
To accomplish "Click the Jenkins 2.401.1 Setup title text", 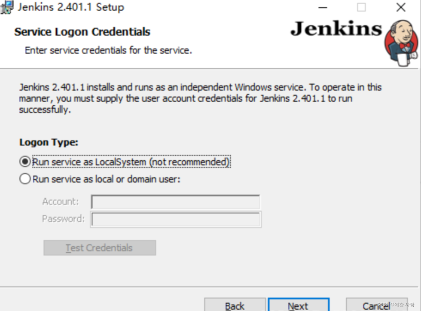I will (69, 7).
